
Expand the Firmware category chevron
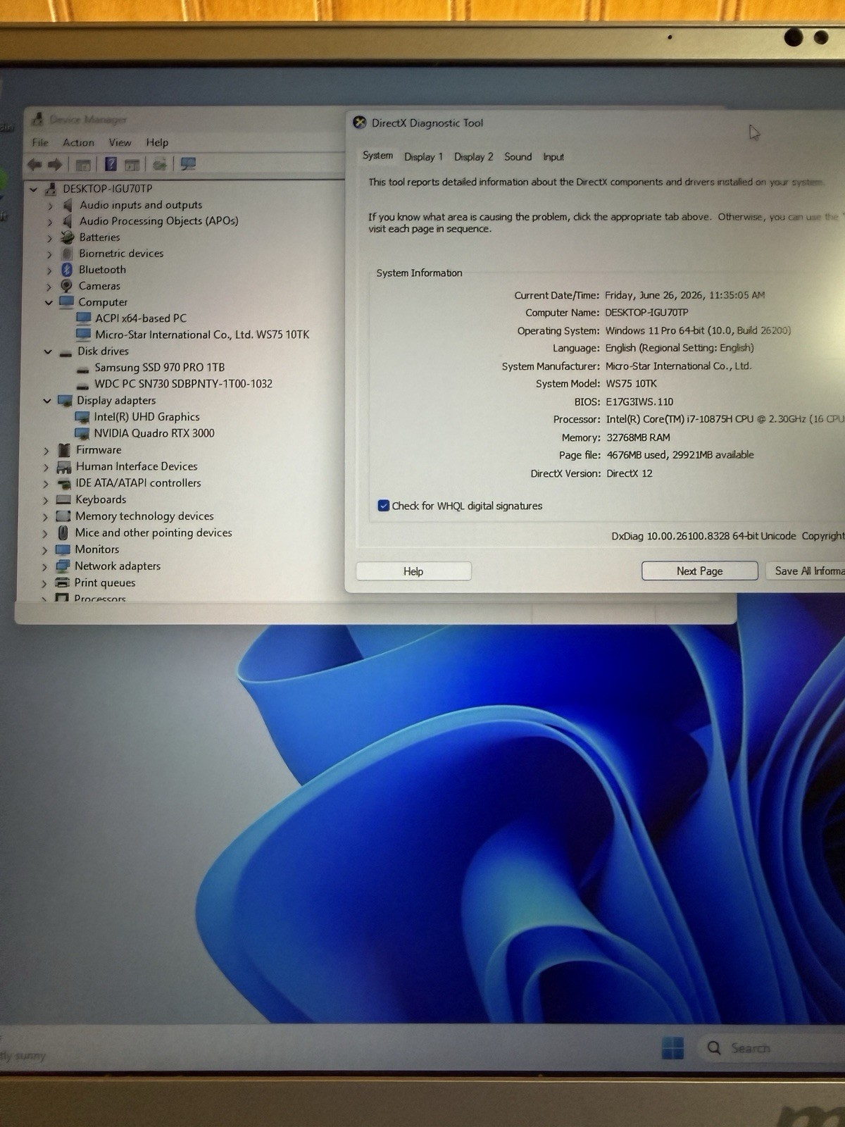[x=46, y=450]
